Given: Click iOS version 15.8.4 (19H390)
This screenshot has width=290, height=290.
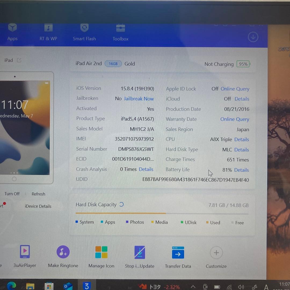Looking at the screenshot, I should (137, 89).
